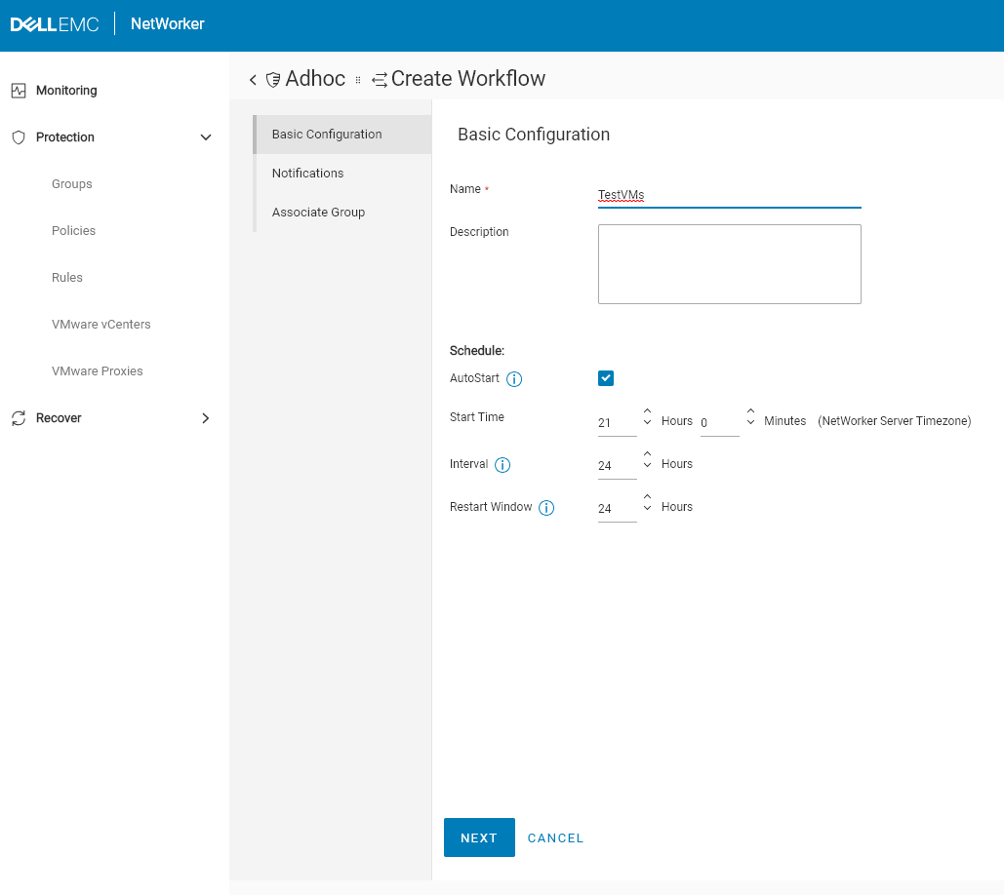This screenshot has height=895, width=1004.
Task: Click the CANCEL button
Action: [555, 838]
